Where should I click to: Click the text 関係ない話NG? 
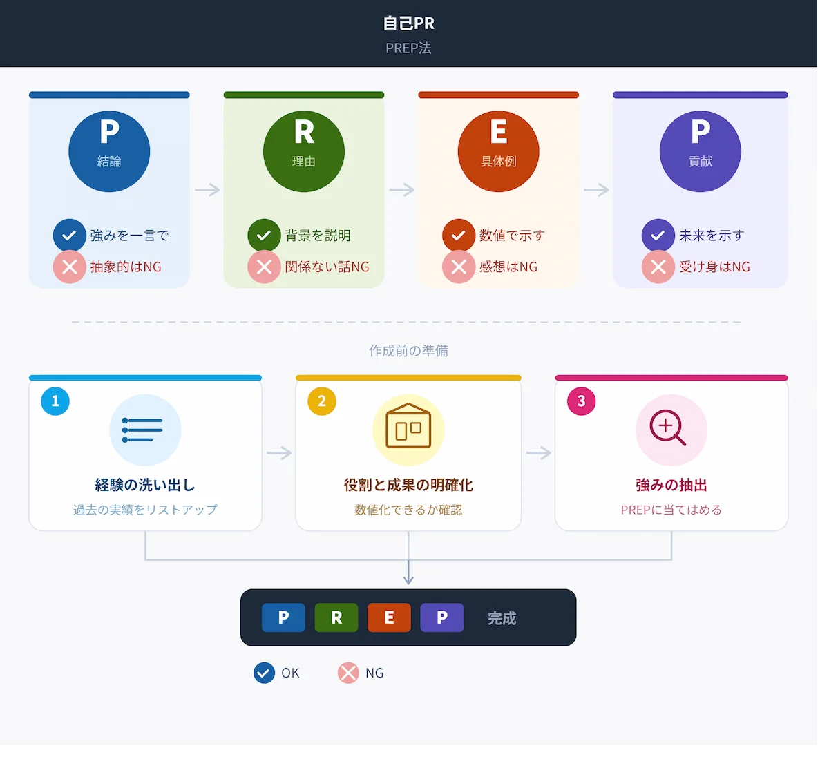point(327,267)
